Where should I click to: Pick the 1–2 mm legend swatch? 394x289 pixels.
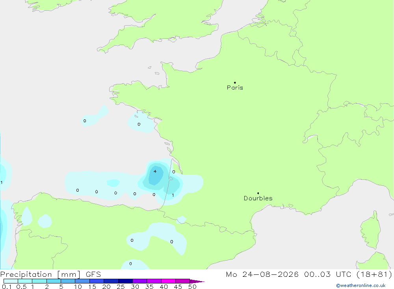(39, 281)
